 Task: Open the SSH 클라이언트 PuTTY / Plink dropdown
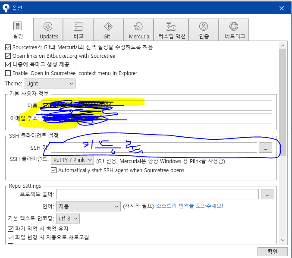[72, 160]
